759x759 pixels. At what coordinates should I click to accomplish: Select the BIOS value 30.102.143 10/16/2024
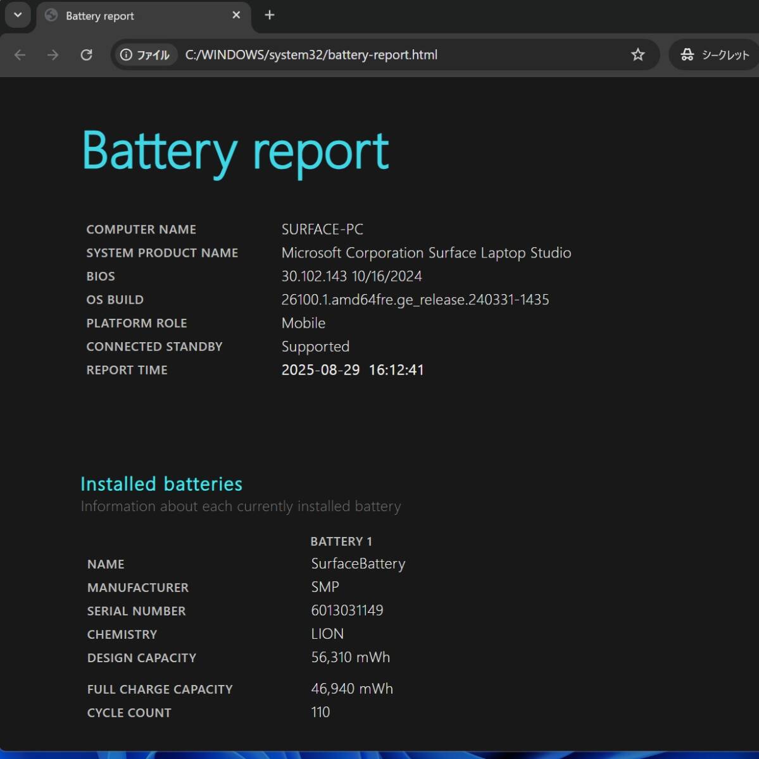[351, 276]
